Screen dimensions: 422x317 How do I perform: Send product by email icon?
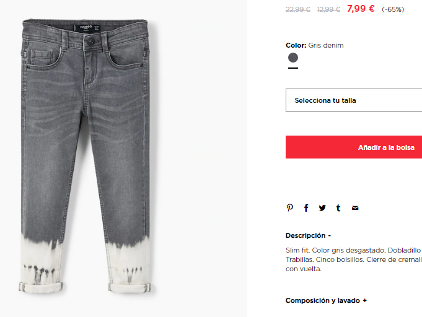(355, 208)
